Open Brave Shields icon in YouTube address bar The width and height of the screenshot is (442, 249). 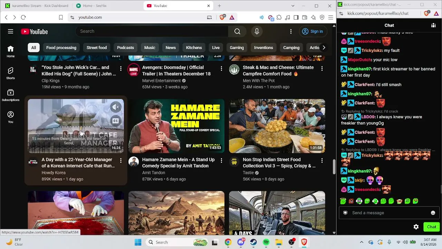pos(222,17)
